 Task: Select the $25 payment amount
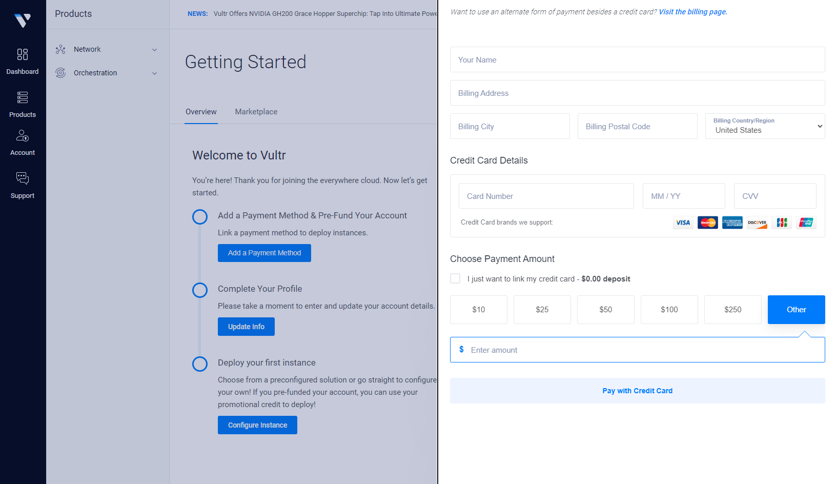pyautogui.click(x=542, y=310)
